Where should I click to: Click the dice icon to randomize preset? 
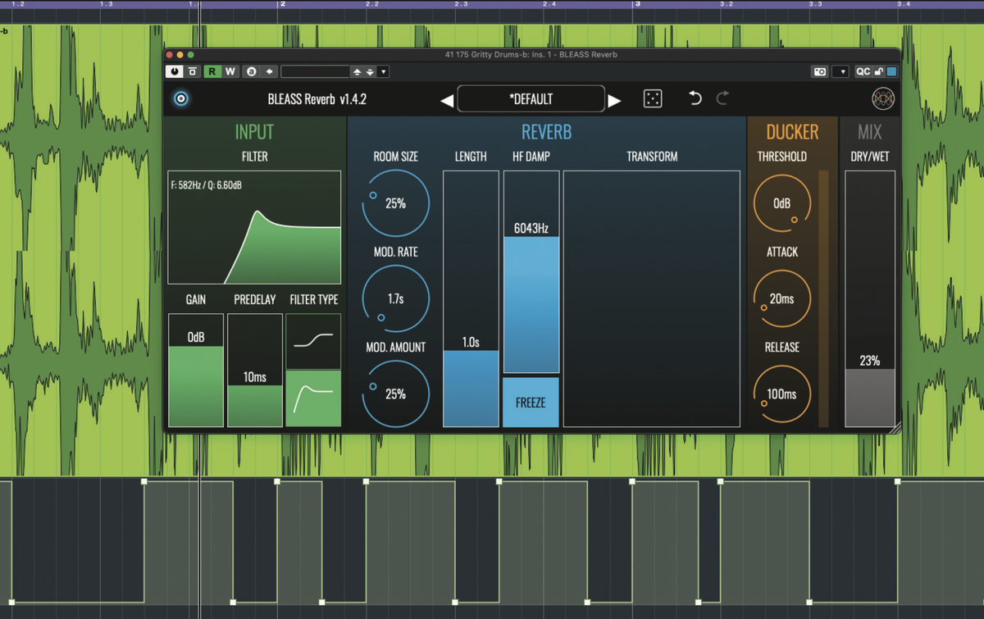[652, 98]
